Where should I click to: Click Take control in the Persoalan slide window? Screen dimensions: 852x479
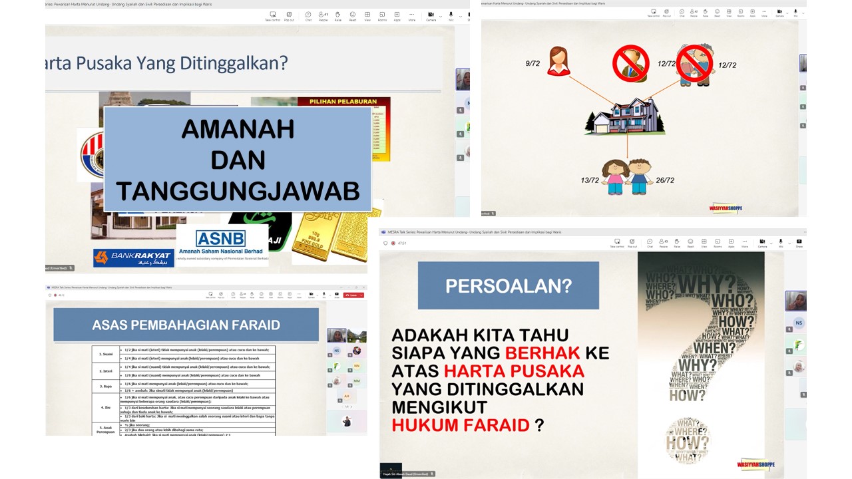click(x=617, y=243)
